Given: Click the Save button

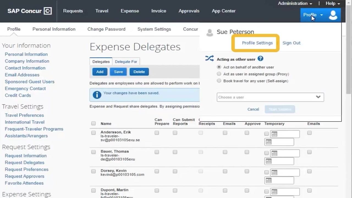Looking at the screenshot, I should coord(119,72).
